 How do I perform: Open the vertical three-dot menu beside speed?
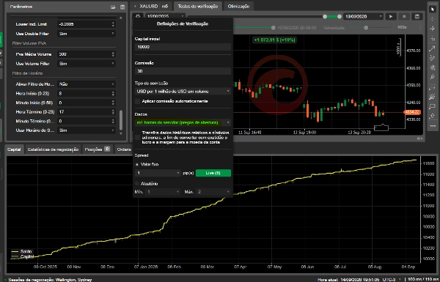pos(420,28)
